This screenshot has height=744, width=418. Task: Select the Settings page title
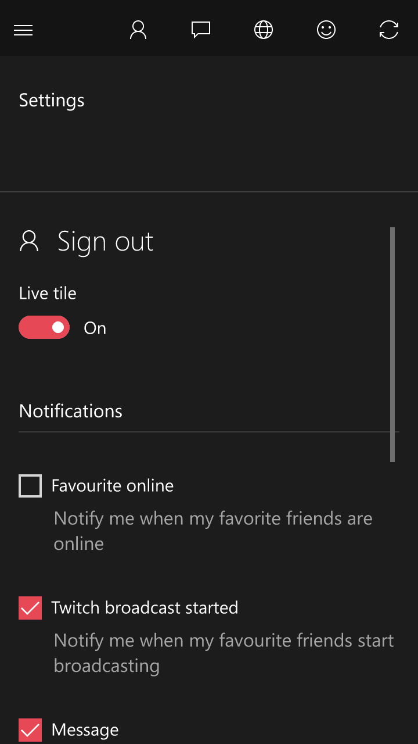(52, 101)
